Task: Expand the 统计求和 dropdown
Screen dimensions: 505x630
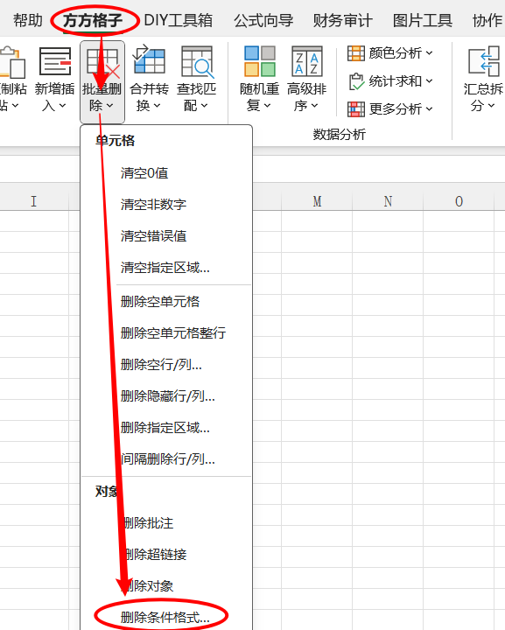Action: 390,81
